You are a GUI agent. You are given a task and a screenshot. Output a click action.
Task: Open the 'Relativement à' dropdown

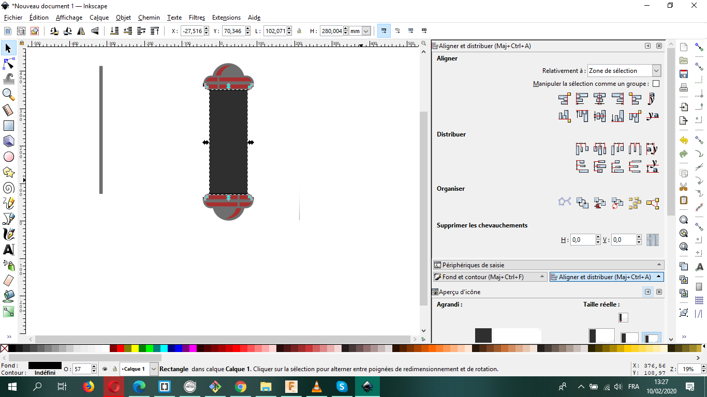tap(624, 71)
